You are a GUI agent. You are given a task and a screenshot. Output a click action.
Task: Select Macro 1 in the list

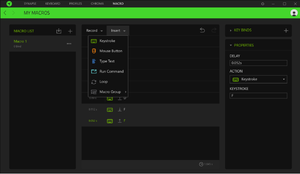(x=42, y=43)
